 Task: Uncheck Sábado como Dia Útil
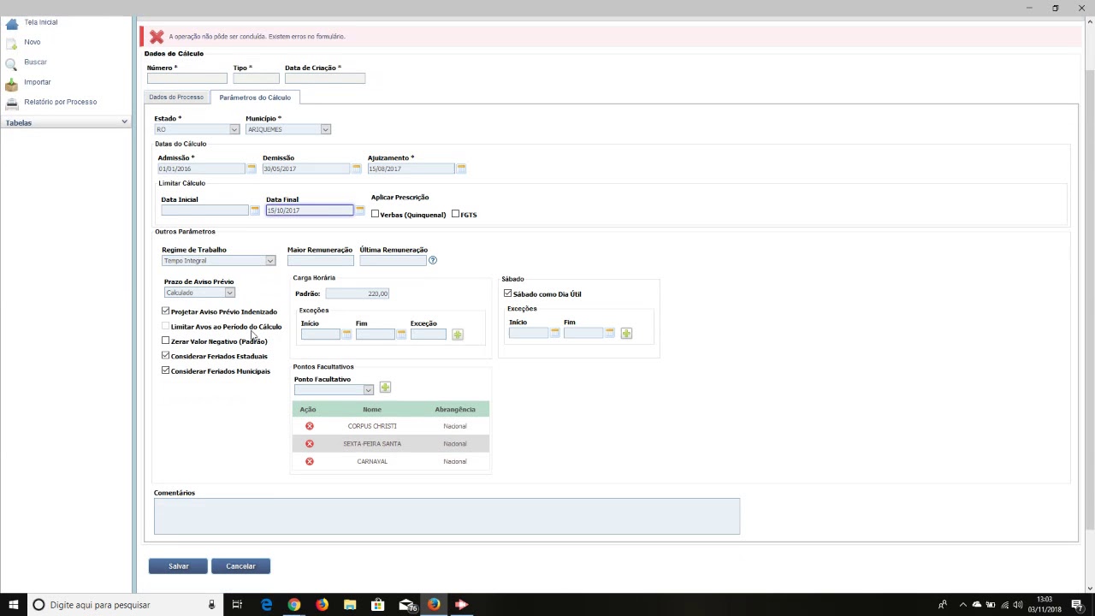[x=507, y=293]
